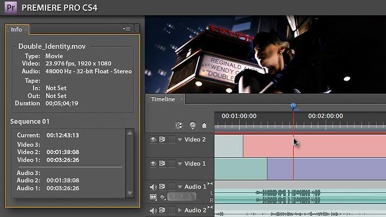Click the Out point Not Set value
The image size is (386, 217).
pyautogui.click(x=56, y=96)
